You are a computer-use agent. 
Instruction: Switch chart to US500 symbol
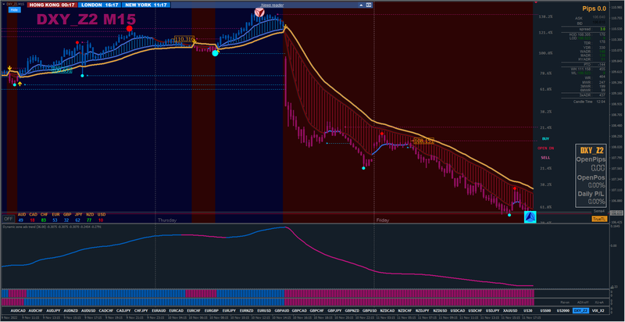[x=545, y=310]
